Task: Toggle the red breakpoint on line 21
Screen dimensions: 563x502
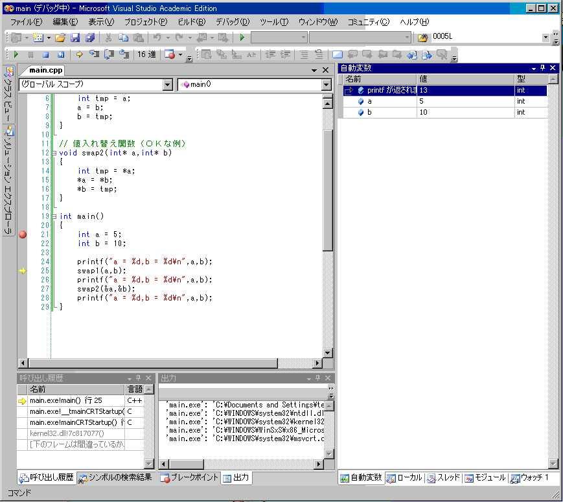Action: 23,234
